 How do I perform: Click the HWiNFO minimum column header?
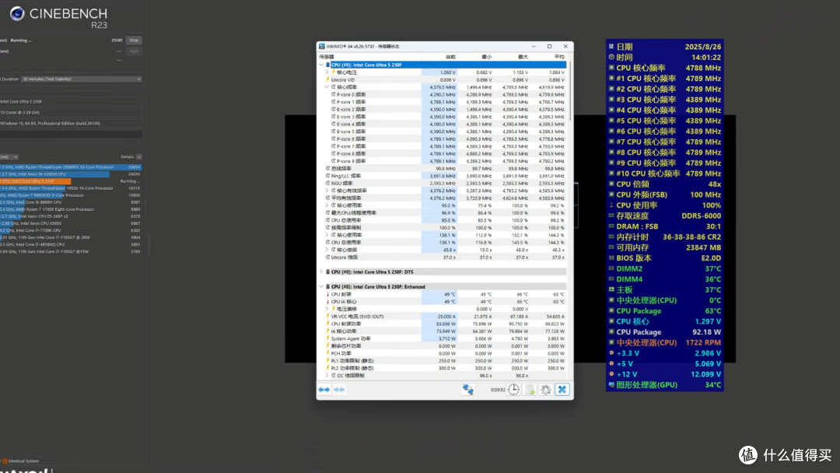475,57
